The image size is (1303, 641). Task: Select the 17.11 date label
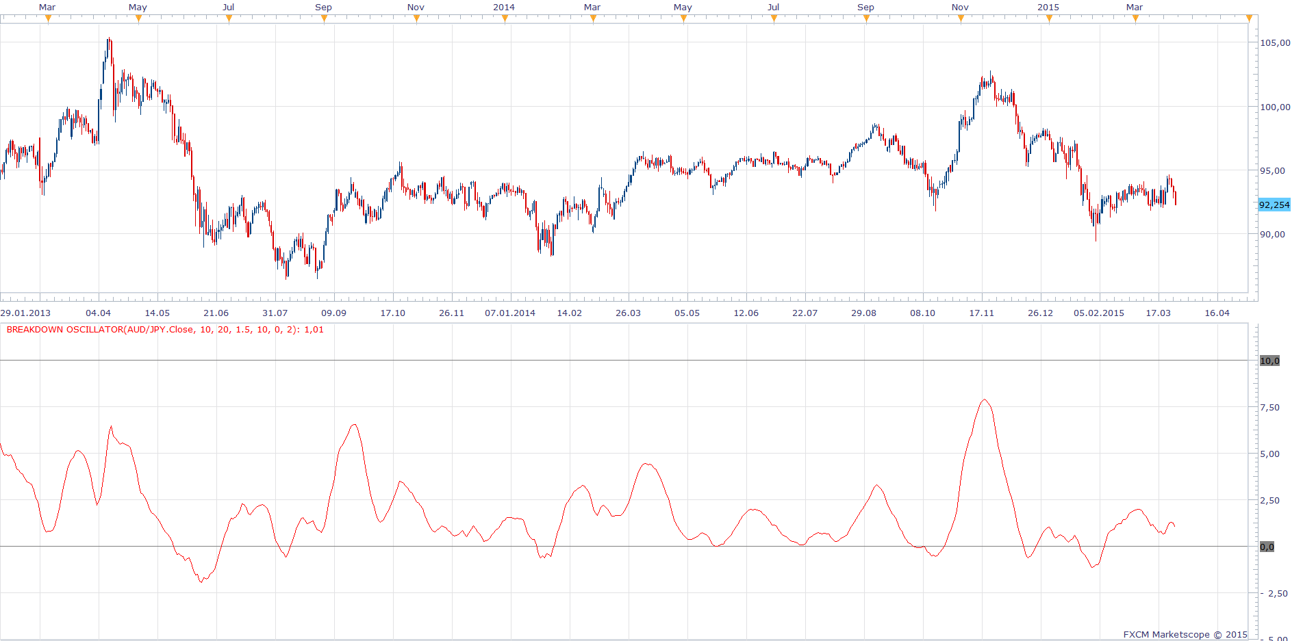tap(981, 313)
